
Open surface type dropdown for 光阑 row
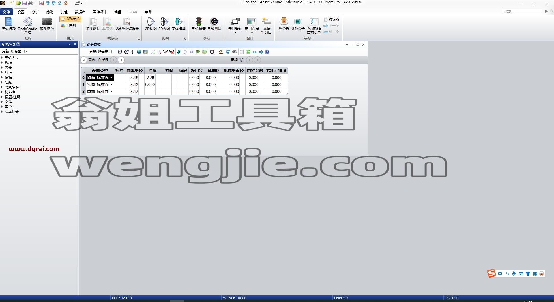[x=111, y=84]
